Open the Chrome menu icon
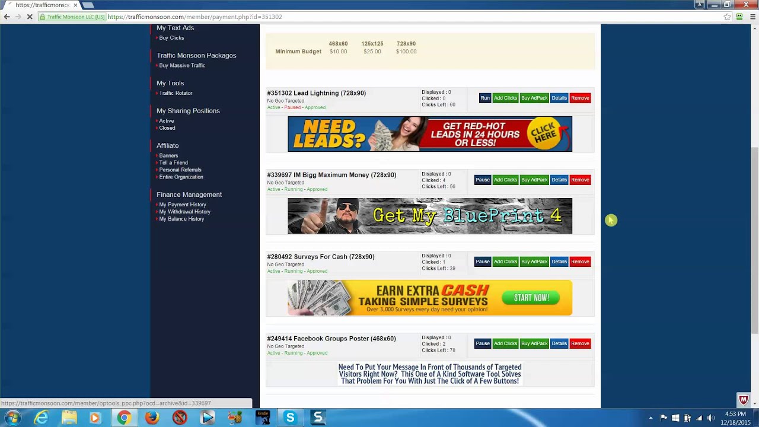Image resolution: width=759 pixels, height=427 pixels. click(752, 17)
